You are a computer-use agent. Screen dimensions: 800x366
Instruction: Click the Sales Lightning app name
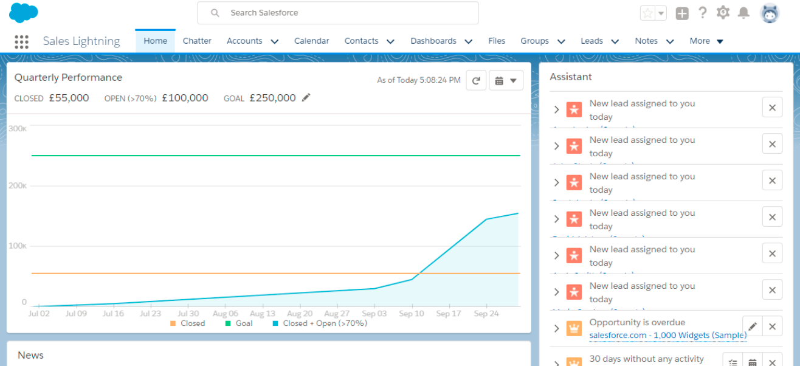(81, 41)
